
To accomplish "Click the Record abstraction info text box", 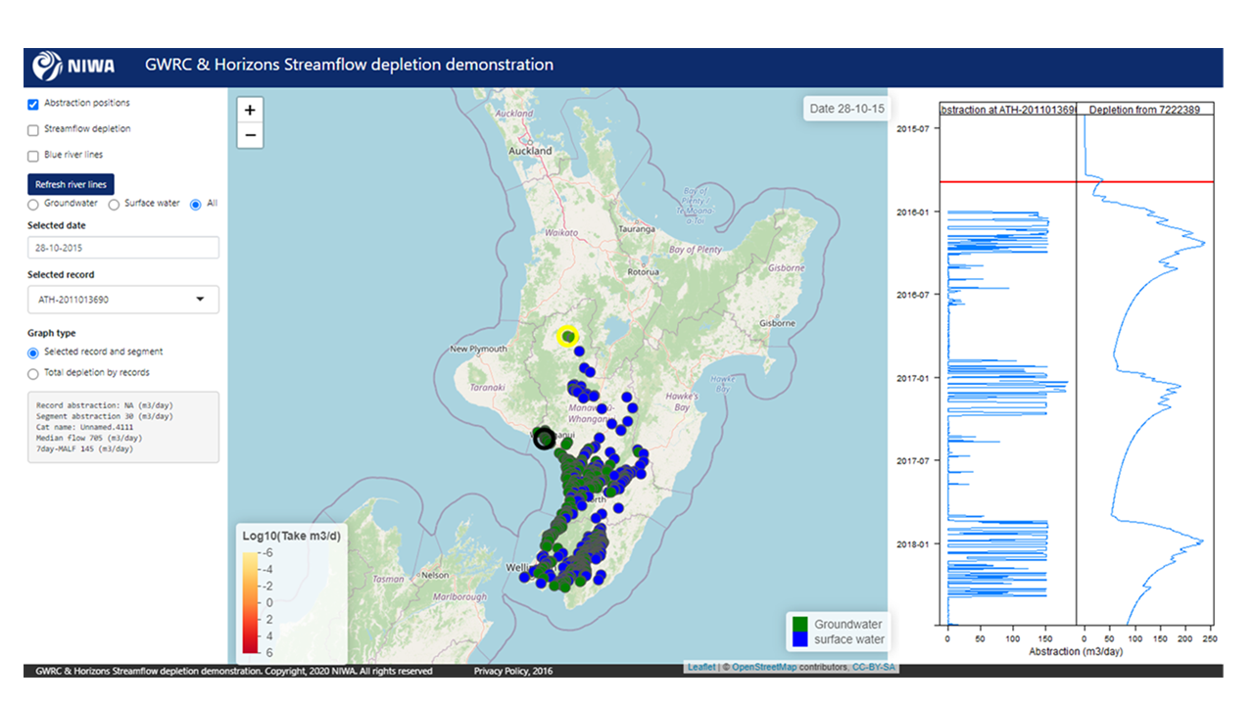I will 123,427.
